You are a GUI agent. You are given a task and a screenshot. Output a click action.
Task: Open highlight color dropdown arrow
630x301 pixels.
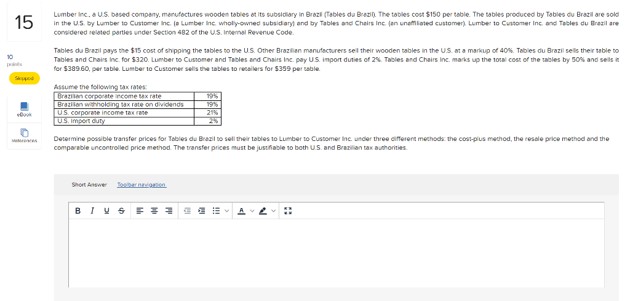click(x=274, y=211)
